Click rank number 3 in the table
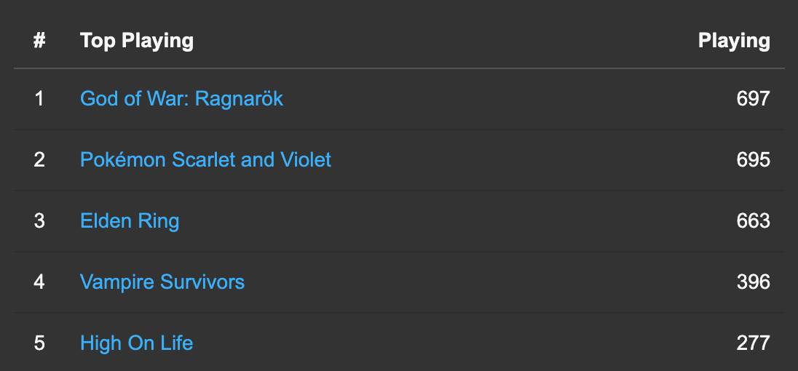The width and height of the screenshot is (798, 371). tap(39, 220)
